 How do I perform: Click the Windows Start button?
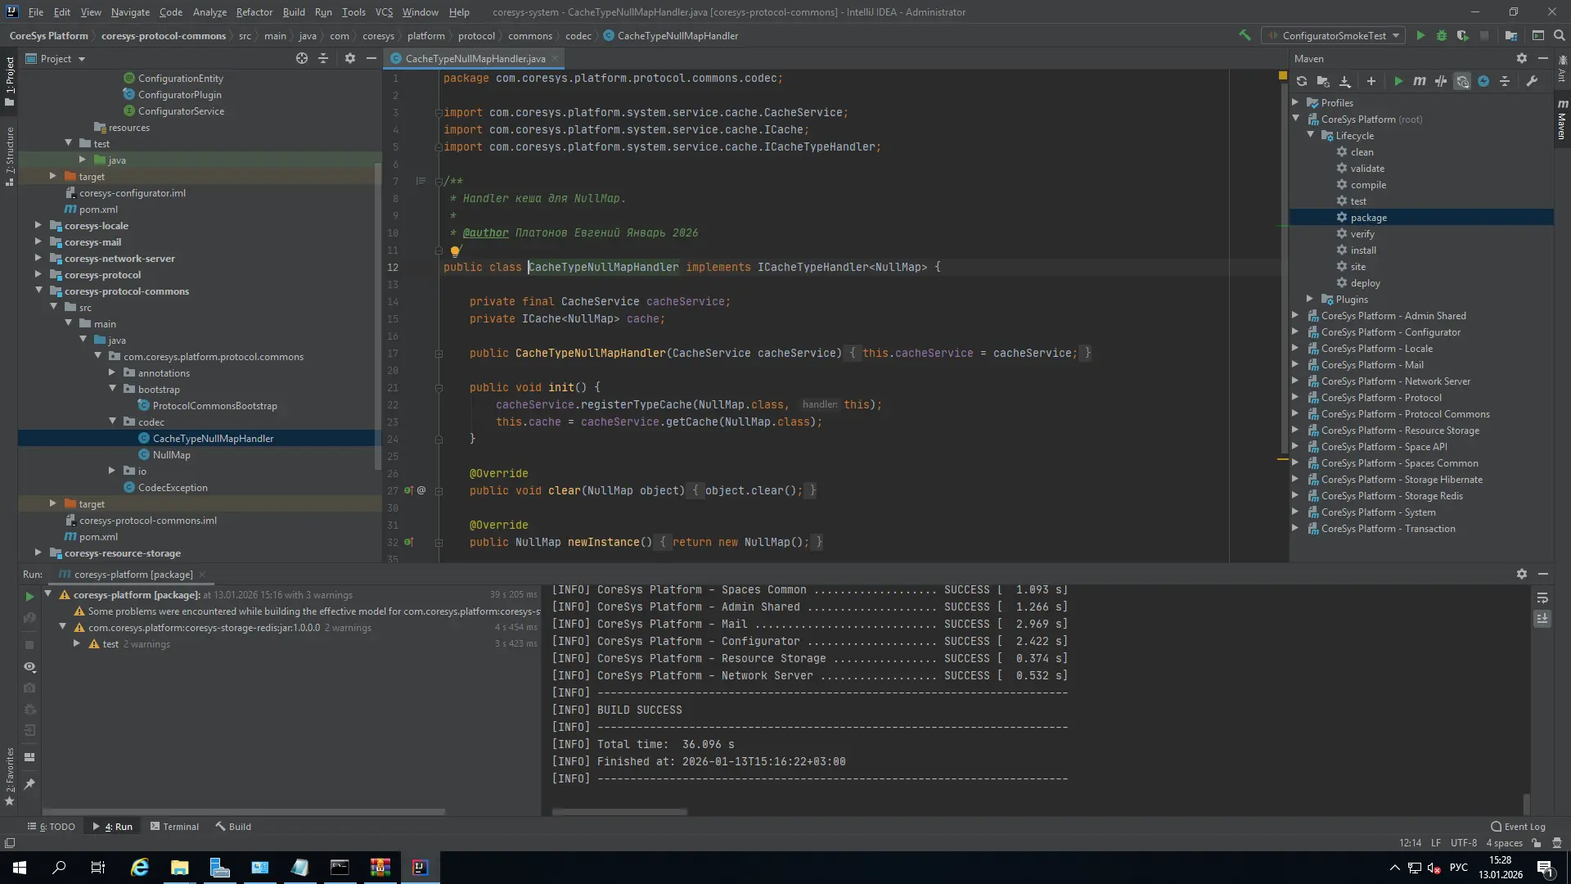coord(20,868)
